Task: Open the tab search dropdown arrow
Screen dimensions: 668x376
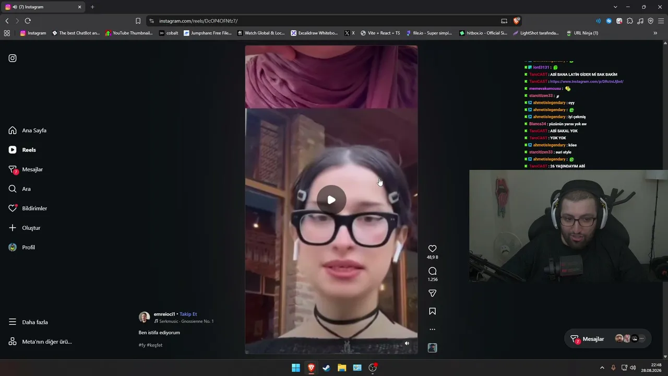Action: click(x=615, y=7)
